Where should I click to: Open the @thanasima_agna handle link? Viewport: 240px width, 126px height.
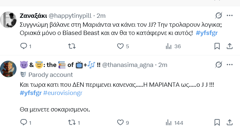128,65
